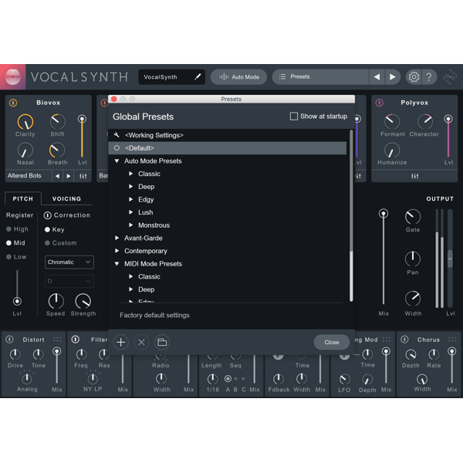Open the Chromatic scale dropdown
The height and width of the screenshot is (463, 463).
pyautogui.click(x=69, y=262)
